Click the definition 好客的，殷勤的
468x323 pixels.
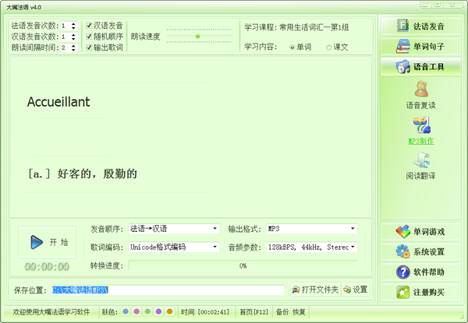tap(97, 174)
